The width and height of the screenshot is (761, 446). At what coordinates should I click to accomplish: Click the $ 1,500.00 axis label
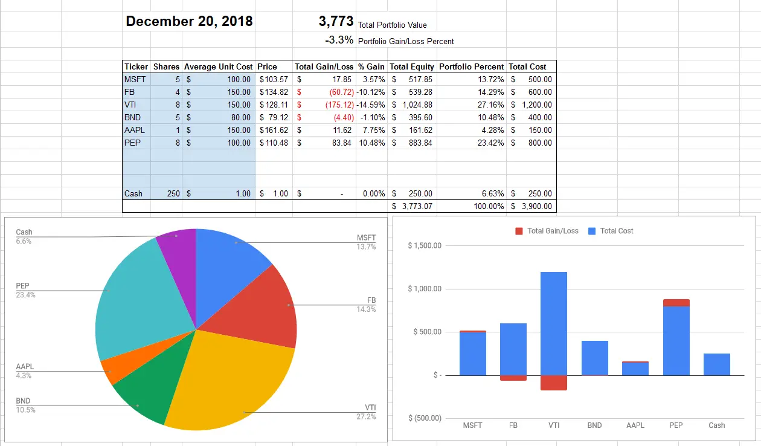click(425, 245)
